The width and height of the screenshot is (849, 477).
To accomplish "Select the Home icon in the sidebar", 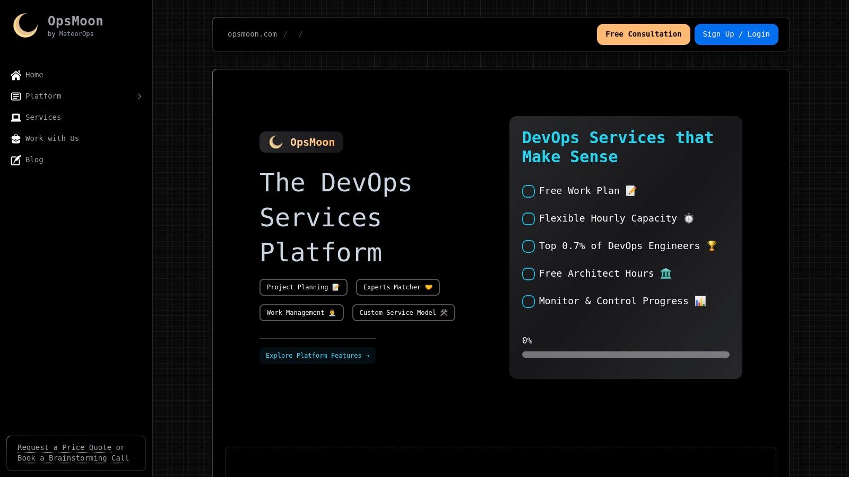I will tap(16, 75).
